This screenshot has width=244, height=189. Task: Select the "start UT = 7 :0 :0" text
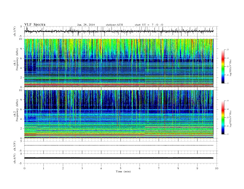point(149,25)
